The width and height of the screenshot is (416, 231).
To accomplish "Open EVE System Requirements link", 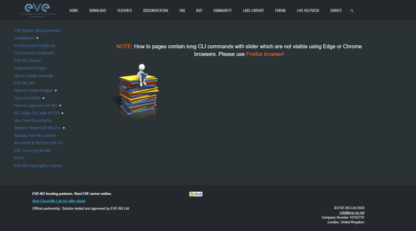I will point(37,30).
